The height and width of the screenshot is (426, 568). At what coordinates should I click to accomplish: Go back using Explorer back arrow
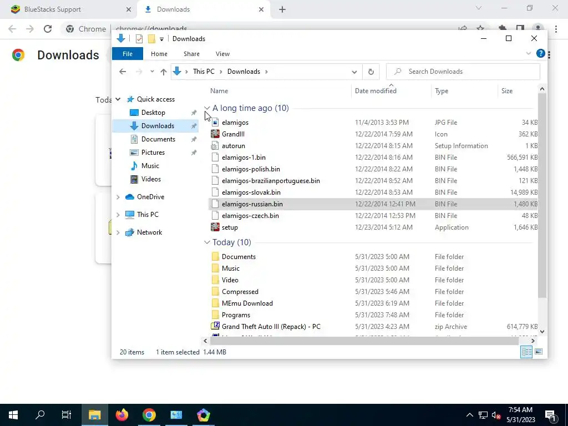(x=123, y=72)
